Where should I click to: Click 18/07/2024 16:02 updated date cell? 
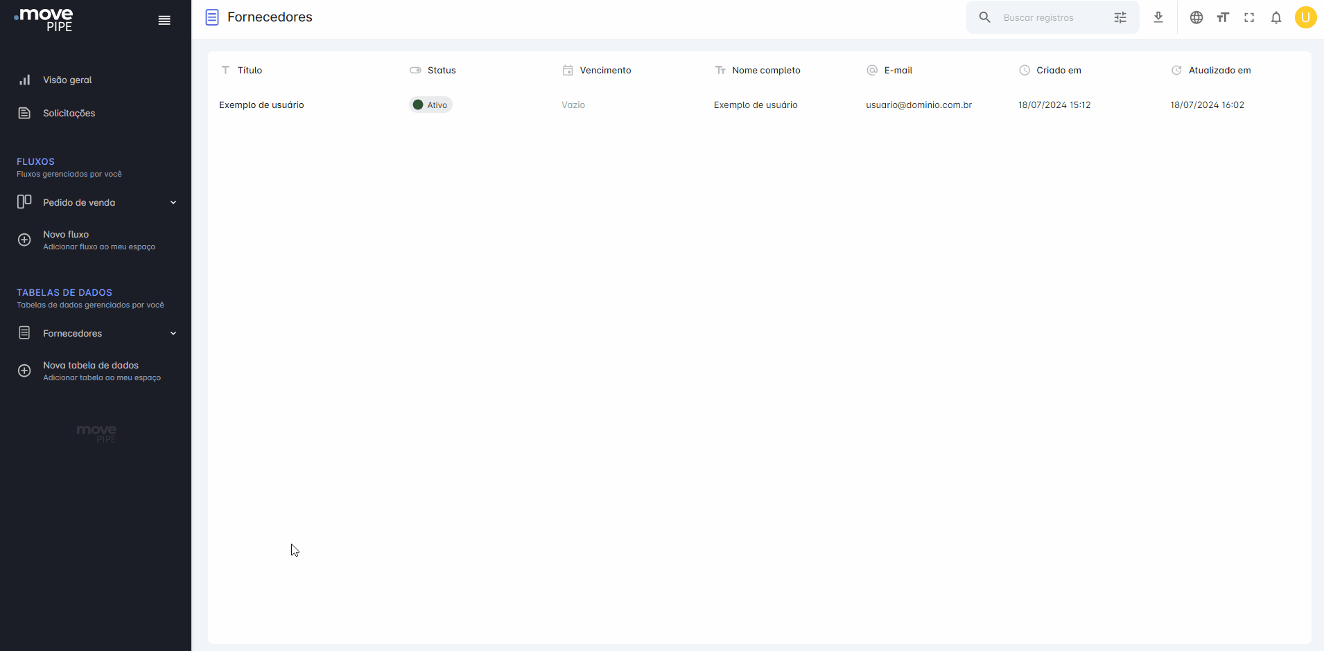pyautogui.click(x=1207, y=105)
